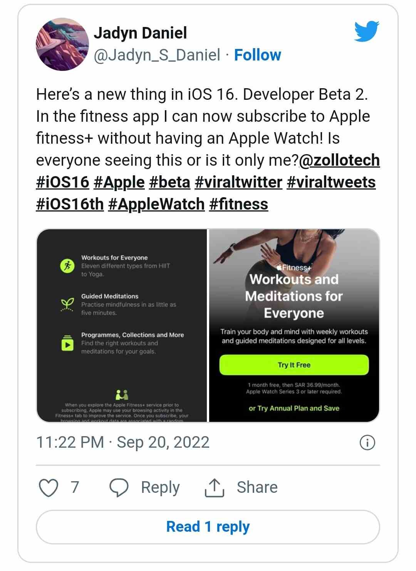
Task: Like the tweet with the heart icon
Action: pyautogui.click(x=50, y=487)
